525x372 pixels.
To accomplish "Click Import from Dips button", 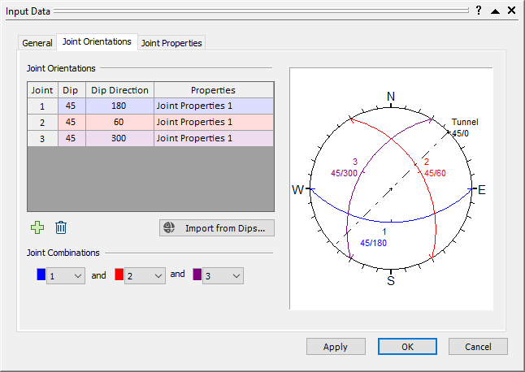I will click(217, 227).
